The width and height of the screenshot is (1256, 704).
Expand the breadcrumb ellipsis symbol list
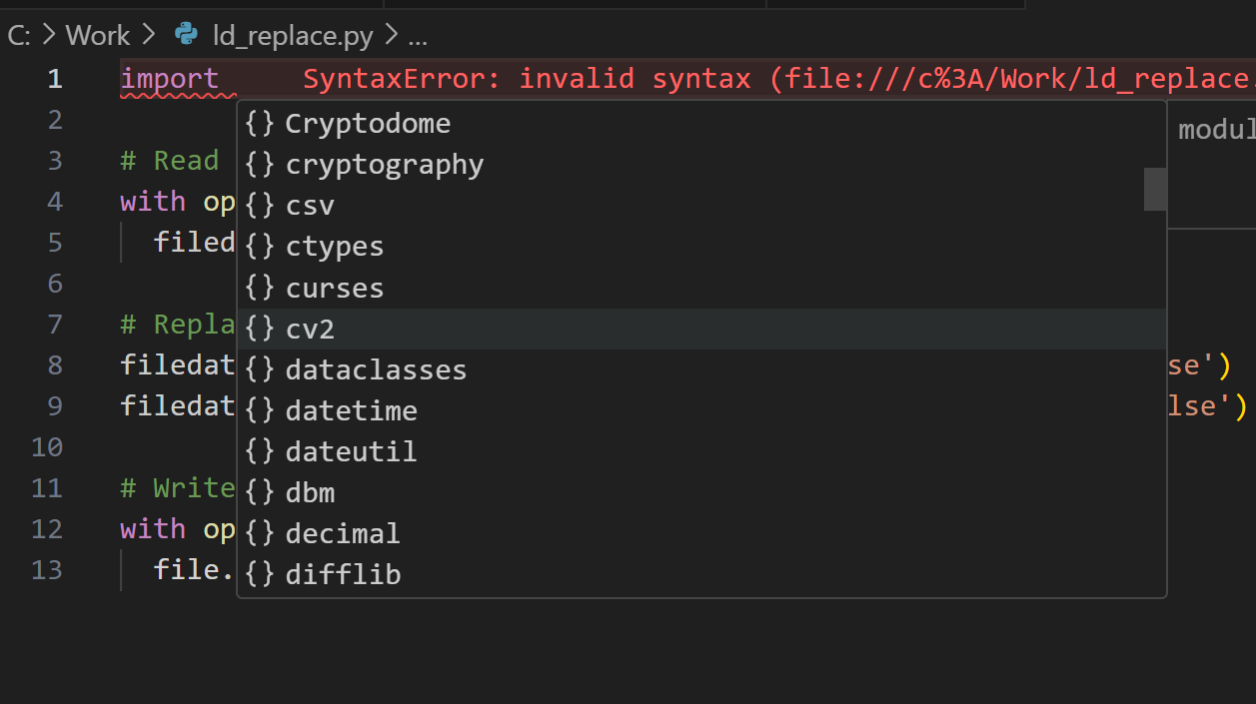coord(418,36)
